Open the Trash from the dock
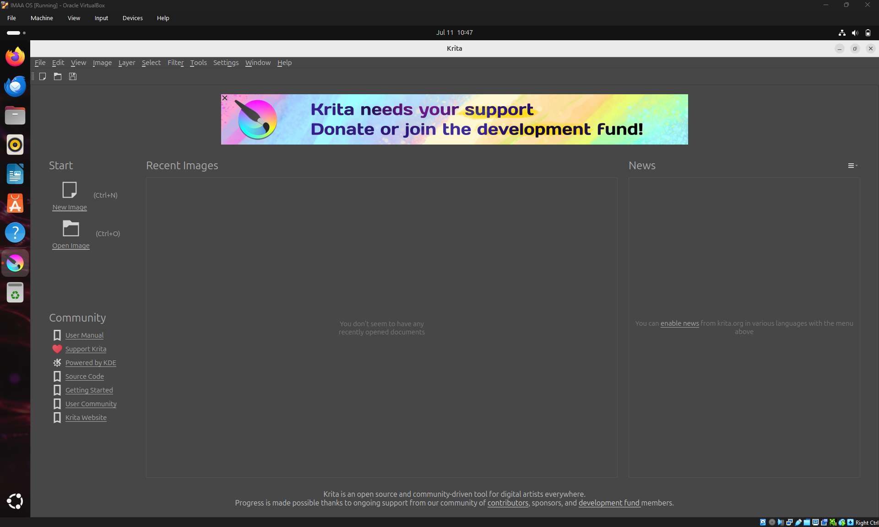The height and width of the screenshot is (527, 879). 15,293
